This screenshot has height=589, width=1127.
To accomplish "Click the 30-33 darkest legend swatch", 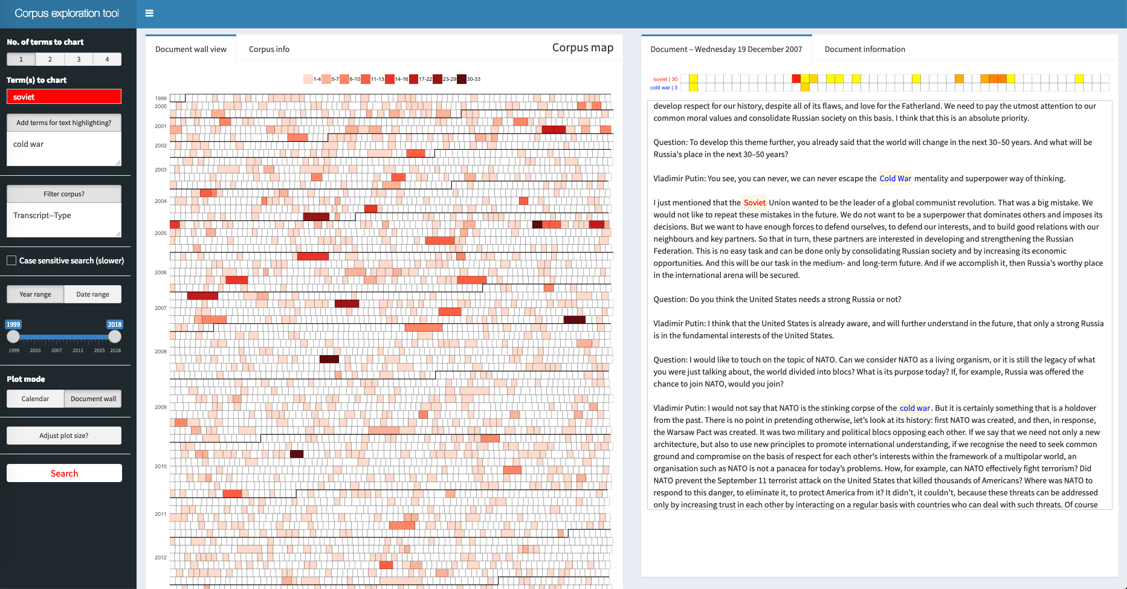I will [462, 79].
